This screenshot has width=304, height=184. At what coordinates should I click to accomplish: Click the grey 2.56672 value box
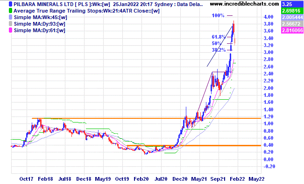(292, 24)
